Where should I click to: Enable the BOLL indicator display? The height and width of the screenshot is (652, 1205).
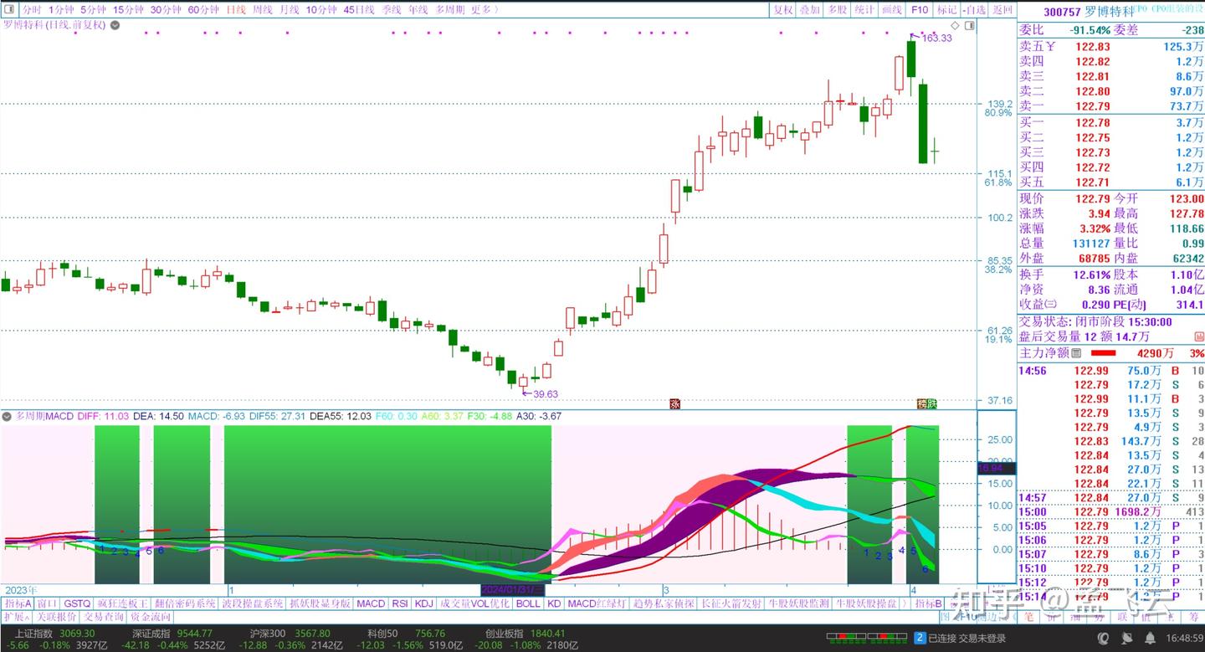pos(527,603)
